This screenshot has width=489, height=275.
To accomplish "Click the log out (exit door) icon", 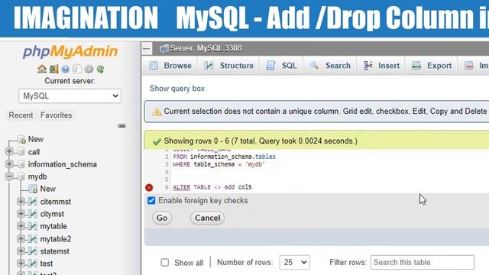I will 53,69.
